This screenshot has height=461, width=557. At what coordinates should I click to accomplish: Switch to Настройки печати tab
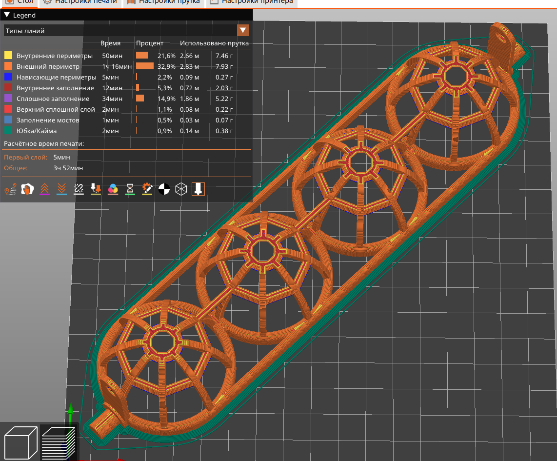point(80,1)
